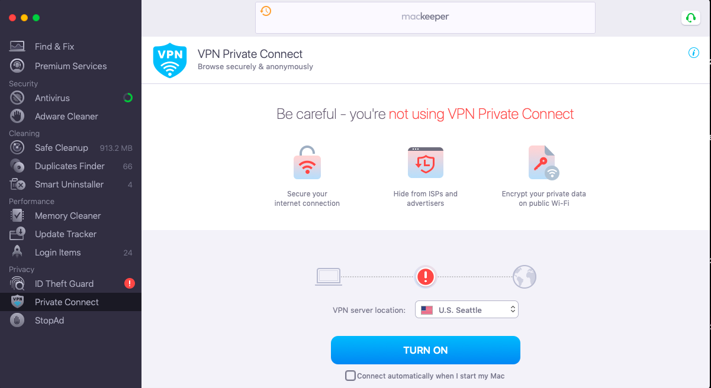Click the Duplicates Finder icon
The width and height of the screenshot is (711, 388).
17,166
